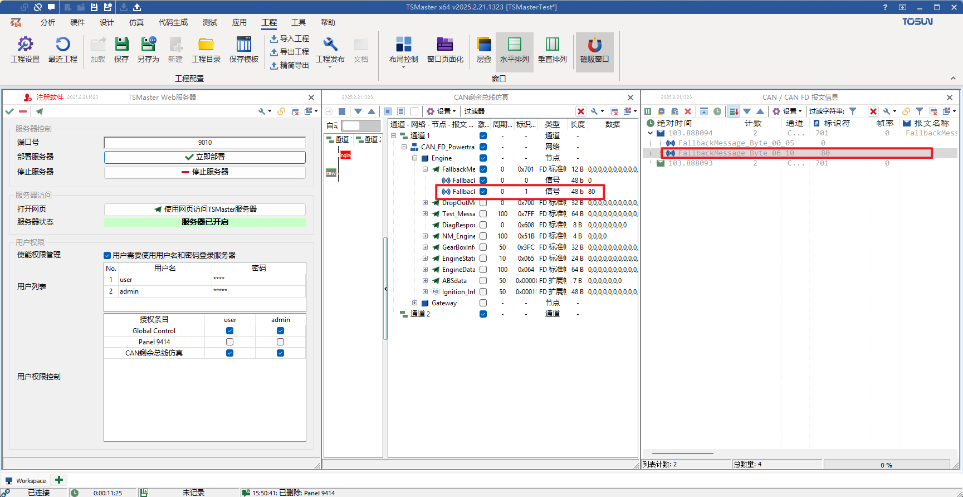Click the 保存 save project icon
The image size is (963, 497).
tap(121, 50)
